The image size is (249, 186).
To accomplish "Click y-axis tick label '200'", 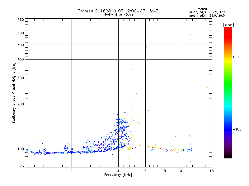I will coord(21,104).
